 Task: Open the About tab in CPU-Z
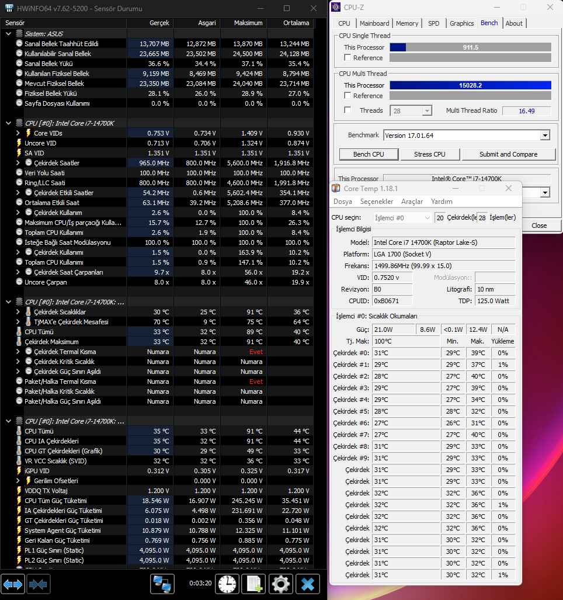pos(514,23)
